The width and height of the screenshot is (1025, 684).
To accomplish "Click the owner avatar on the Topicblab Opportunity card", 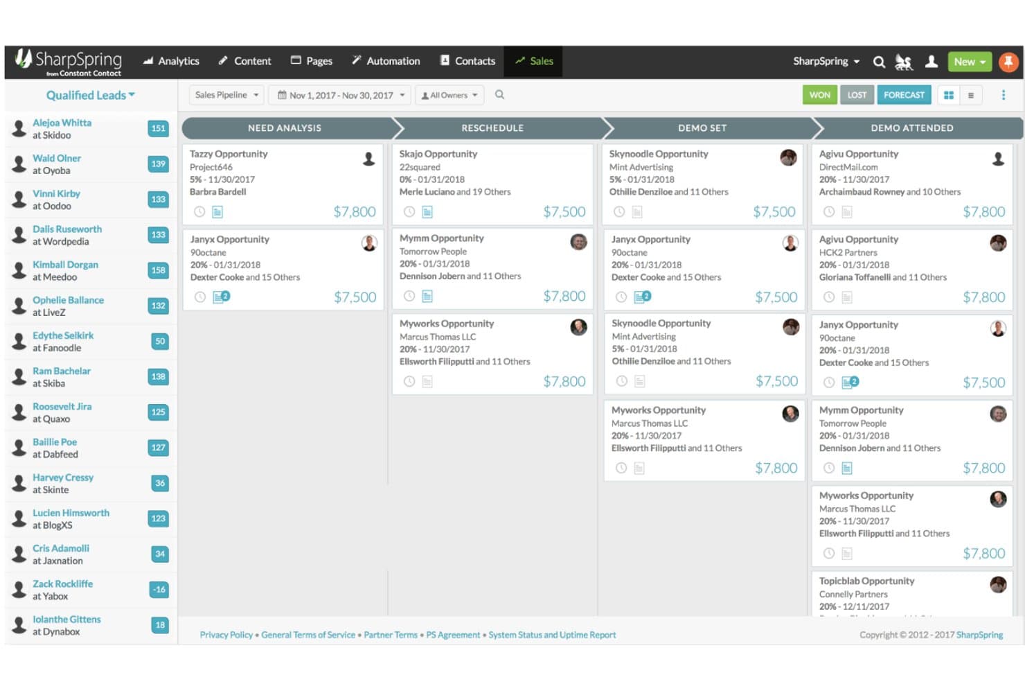I will tap(998, 584).
